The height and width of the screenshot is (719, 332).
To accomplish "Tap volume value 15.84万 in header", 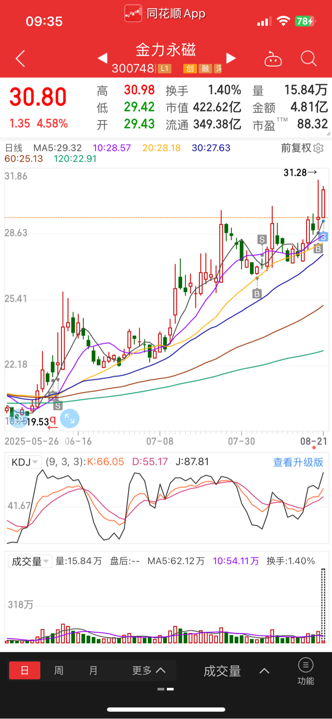I will tap(306, 90).
